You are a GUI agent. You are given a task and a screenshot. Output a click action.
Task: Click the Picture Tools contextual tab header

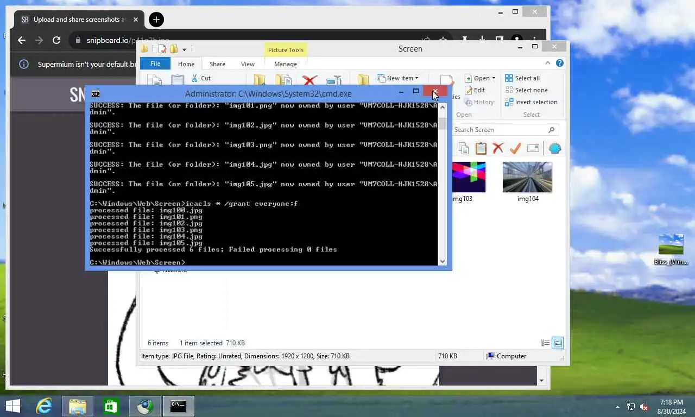tap(286, 50)
